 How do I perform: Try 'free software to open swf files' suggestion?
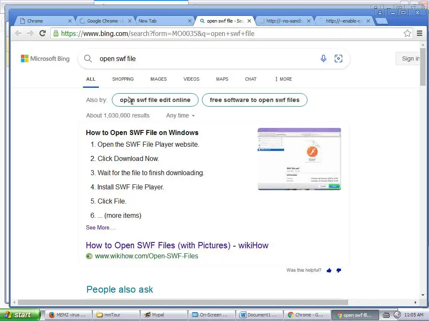click(254, 100)
